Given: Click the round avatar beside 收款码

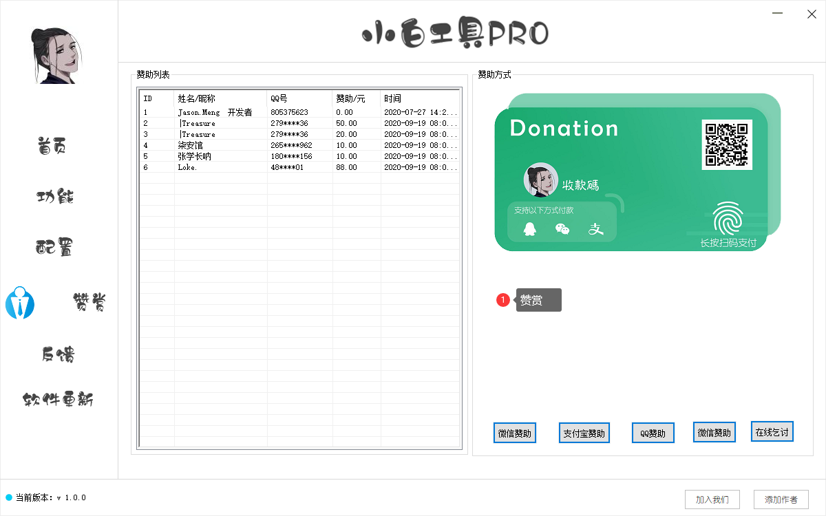Looking at the screenshot, I should click(540, 180).
